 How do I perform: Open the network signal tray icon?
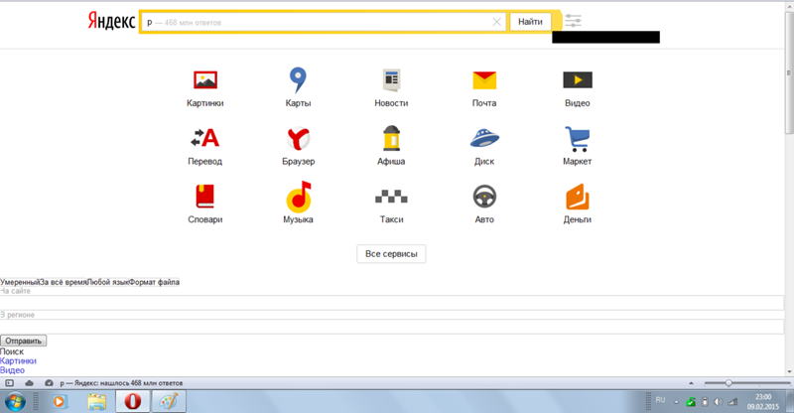coord(732,402)
